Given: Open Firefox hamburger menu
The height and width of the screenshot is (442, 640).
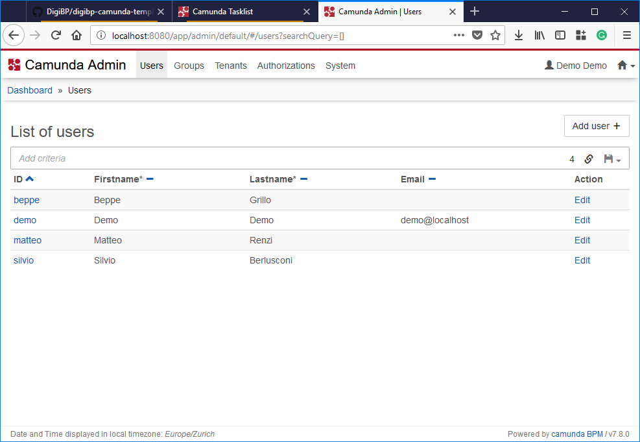Looking at the screenshot, I should coord(626,35).
